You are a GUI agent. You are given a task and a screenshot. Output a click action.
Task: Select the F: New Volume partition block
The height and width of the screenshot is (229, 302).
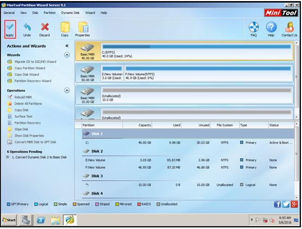click(208, 73)
